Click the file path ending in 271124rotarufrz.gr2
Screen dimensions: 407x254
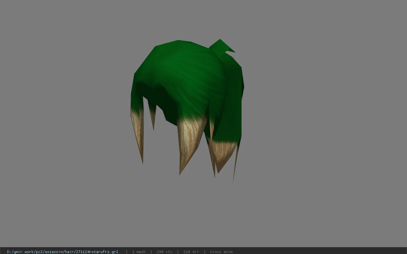coord(63,252)
